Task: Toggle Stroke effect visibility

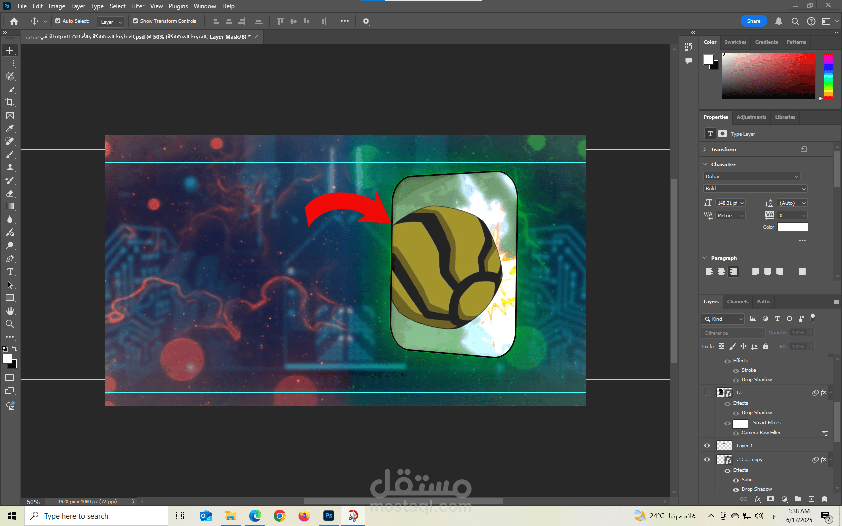Action: [x=736, y=371]
